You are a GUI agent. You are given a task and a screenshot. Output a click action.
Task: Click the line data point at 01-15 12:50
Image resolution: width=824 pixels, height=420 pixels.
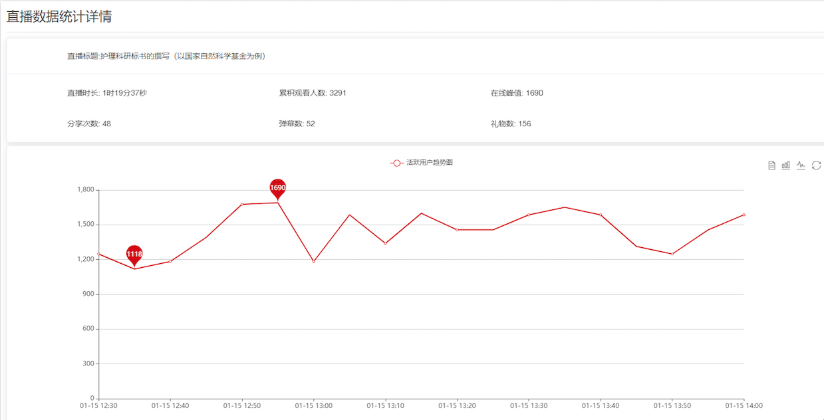242,204
